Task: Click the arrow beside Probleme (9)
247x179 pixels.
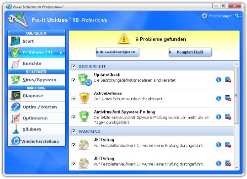Action: (x=61, y=53)
